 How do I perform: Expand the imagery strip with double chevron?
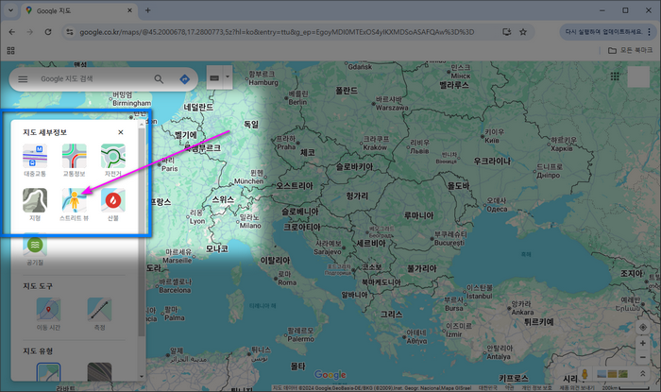point(643,373)
